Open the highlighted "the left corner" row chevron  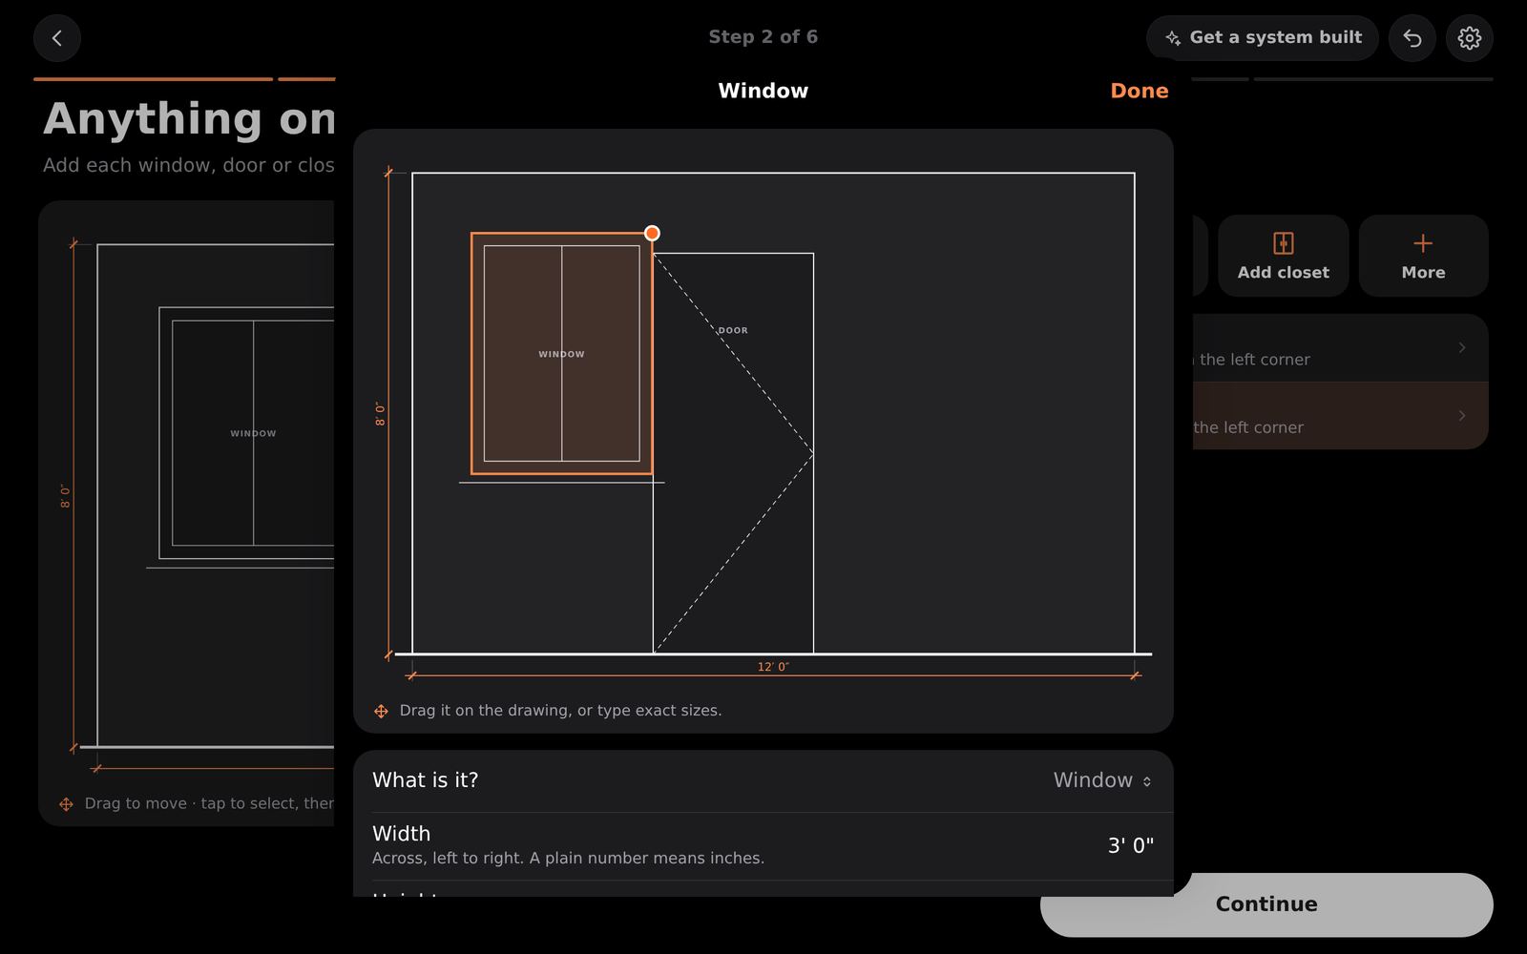1462,416
